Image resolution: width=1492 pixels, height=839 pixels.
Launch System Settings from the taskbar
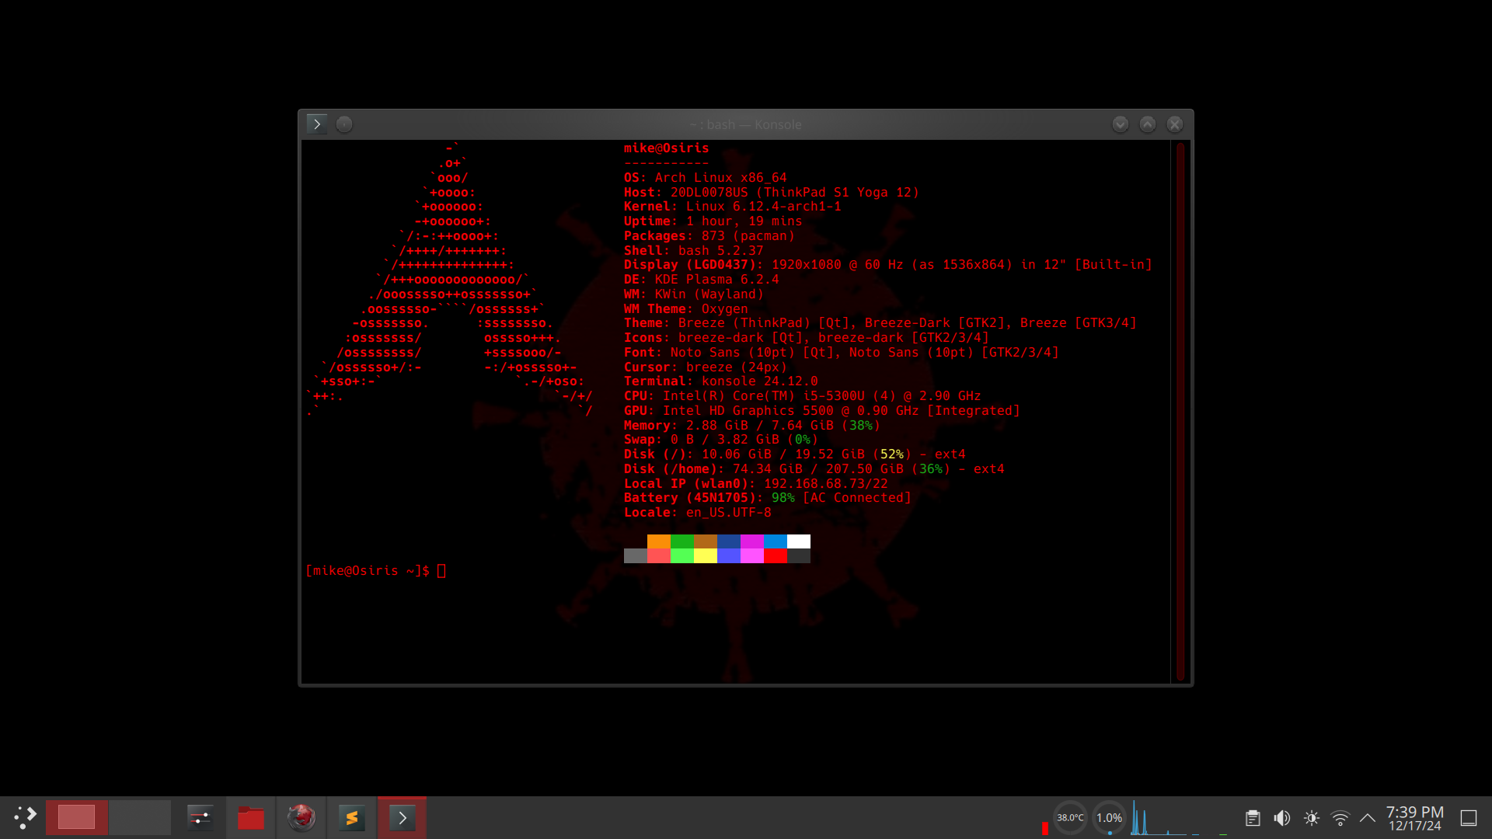click(x=200, y=817)
